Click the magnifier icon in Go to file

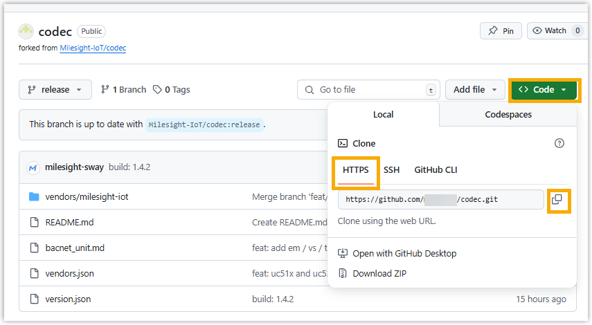[x=310, y=90]
